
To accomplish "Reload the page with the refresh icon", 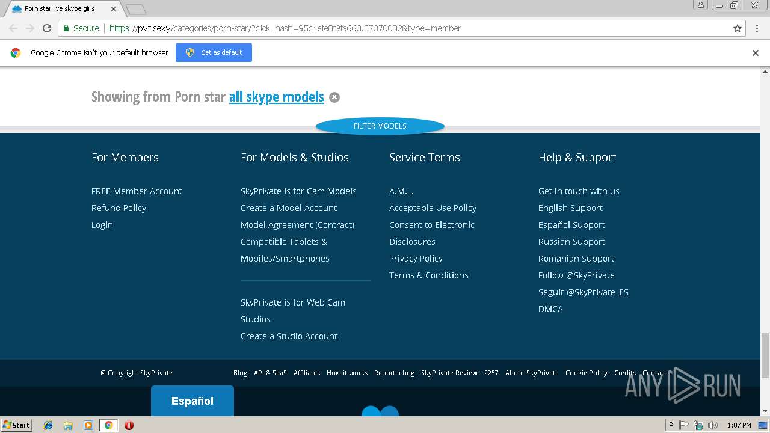I will [47, 28].
